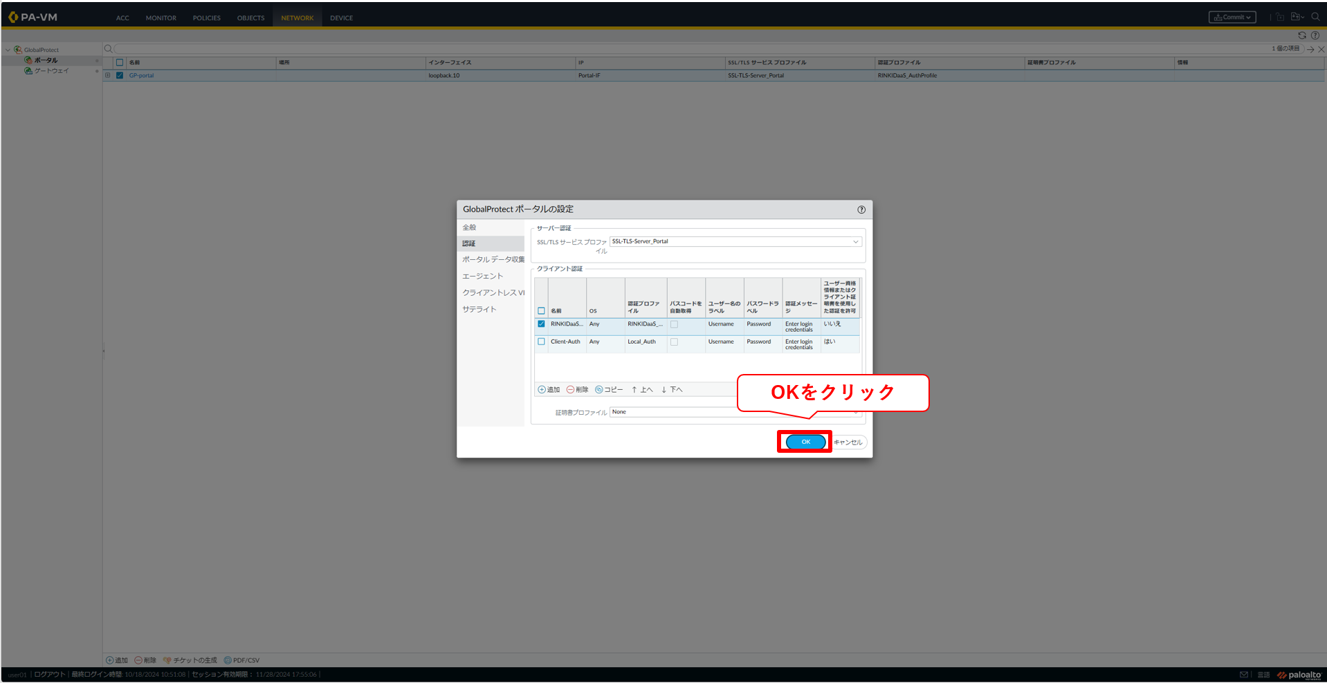Image resolution: width=1327 pixels, height=683 pixels.
Task: Click the search icon in top bar
Action: click(x=1315, y=17)
